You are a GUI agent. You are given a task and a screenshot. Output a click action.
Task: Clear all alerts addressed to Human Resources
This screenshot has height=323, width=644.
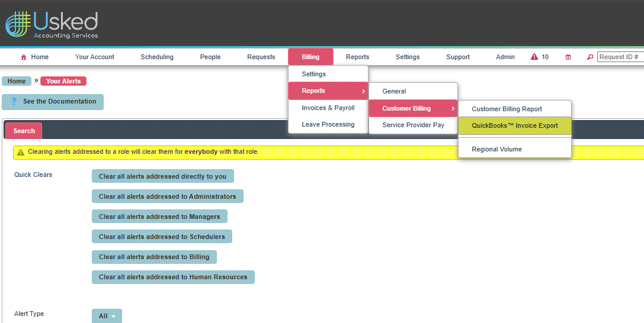tap(174, 277)
